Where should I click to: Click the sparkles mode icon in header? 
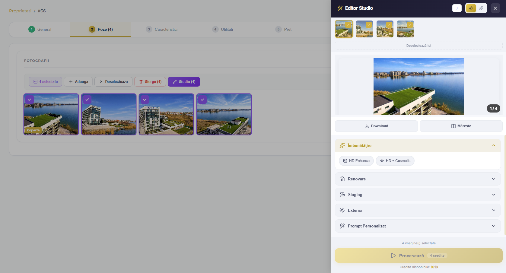(481, 8)
